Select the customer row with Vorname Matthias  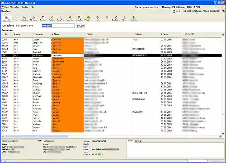112,96
